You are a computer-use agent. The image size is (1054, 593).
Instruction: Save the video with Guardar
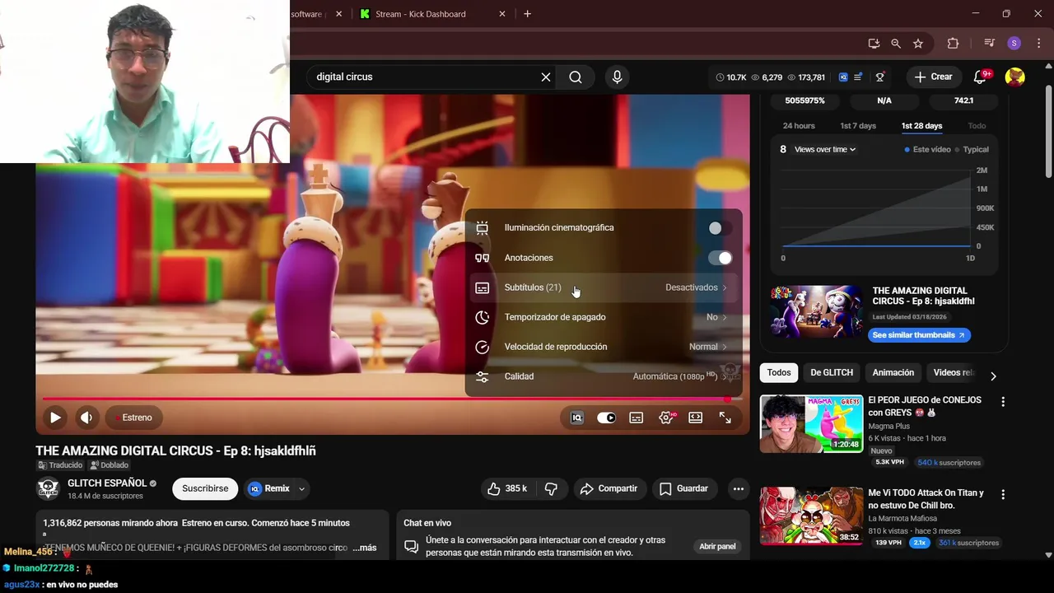[683, 488]
